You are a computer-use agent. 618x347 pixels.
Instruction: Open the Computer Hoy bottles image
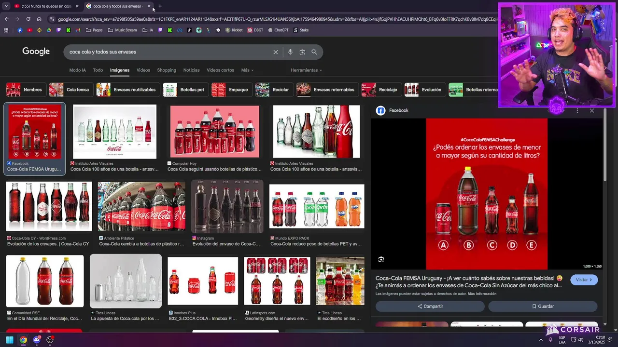click(215, 132)
